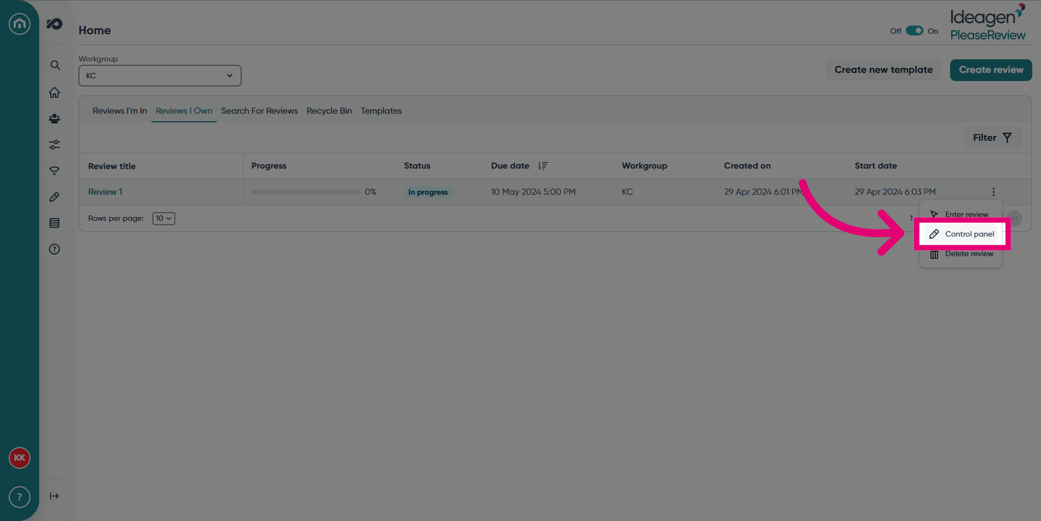The height and width of the screenshot is (521, 1041).
Task: Click the Review title column header
Action: pyautogui.click(x=112, y=166)
